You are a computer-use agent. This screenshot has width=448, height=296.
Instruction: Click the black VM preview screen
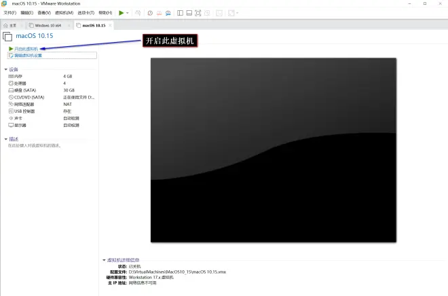[x=274, y=150]
